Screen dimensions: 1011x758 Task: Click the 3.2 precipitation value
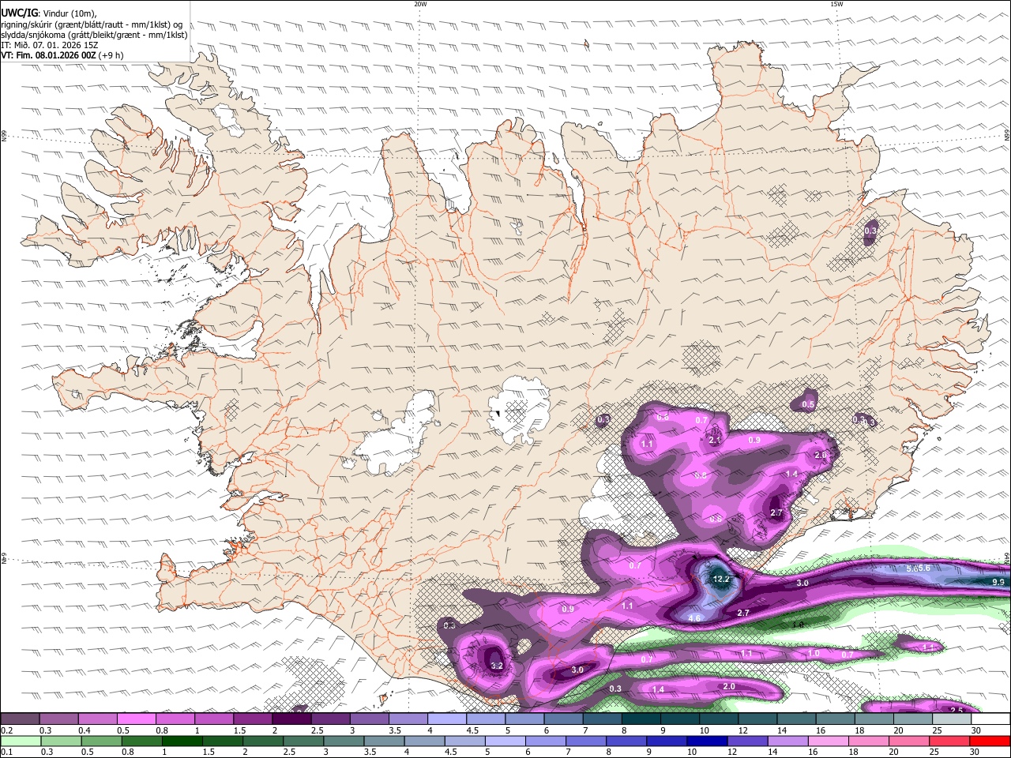coord(497,666)
